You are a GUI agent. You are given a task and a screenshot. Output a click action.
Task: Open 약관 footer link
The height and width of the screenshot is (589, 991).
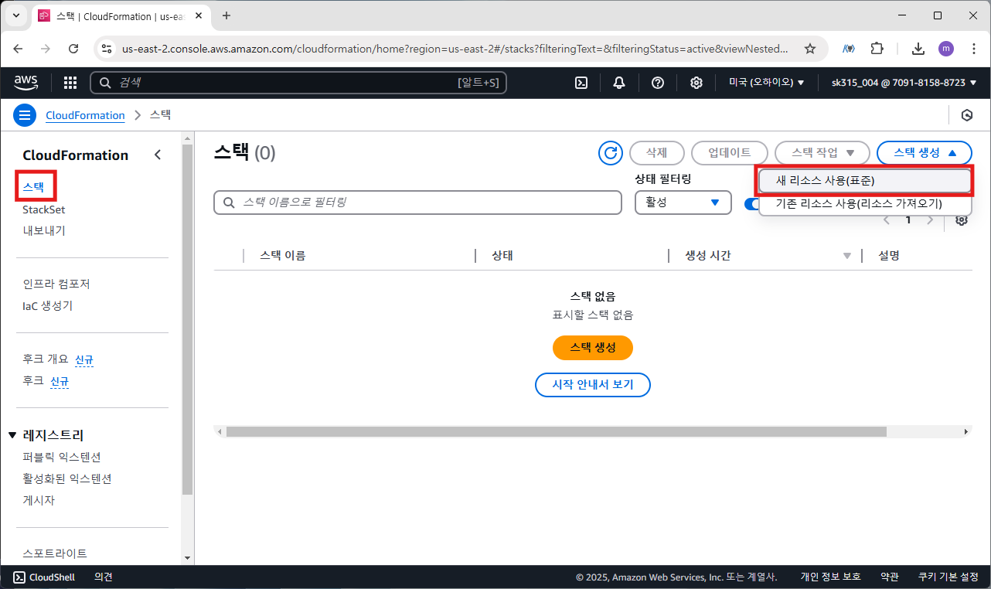click(890, 577)
